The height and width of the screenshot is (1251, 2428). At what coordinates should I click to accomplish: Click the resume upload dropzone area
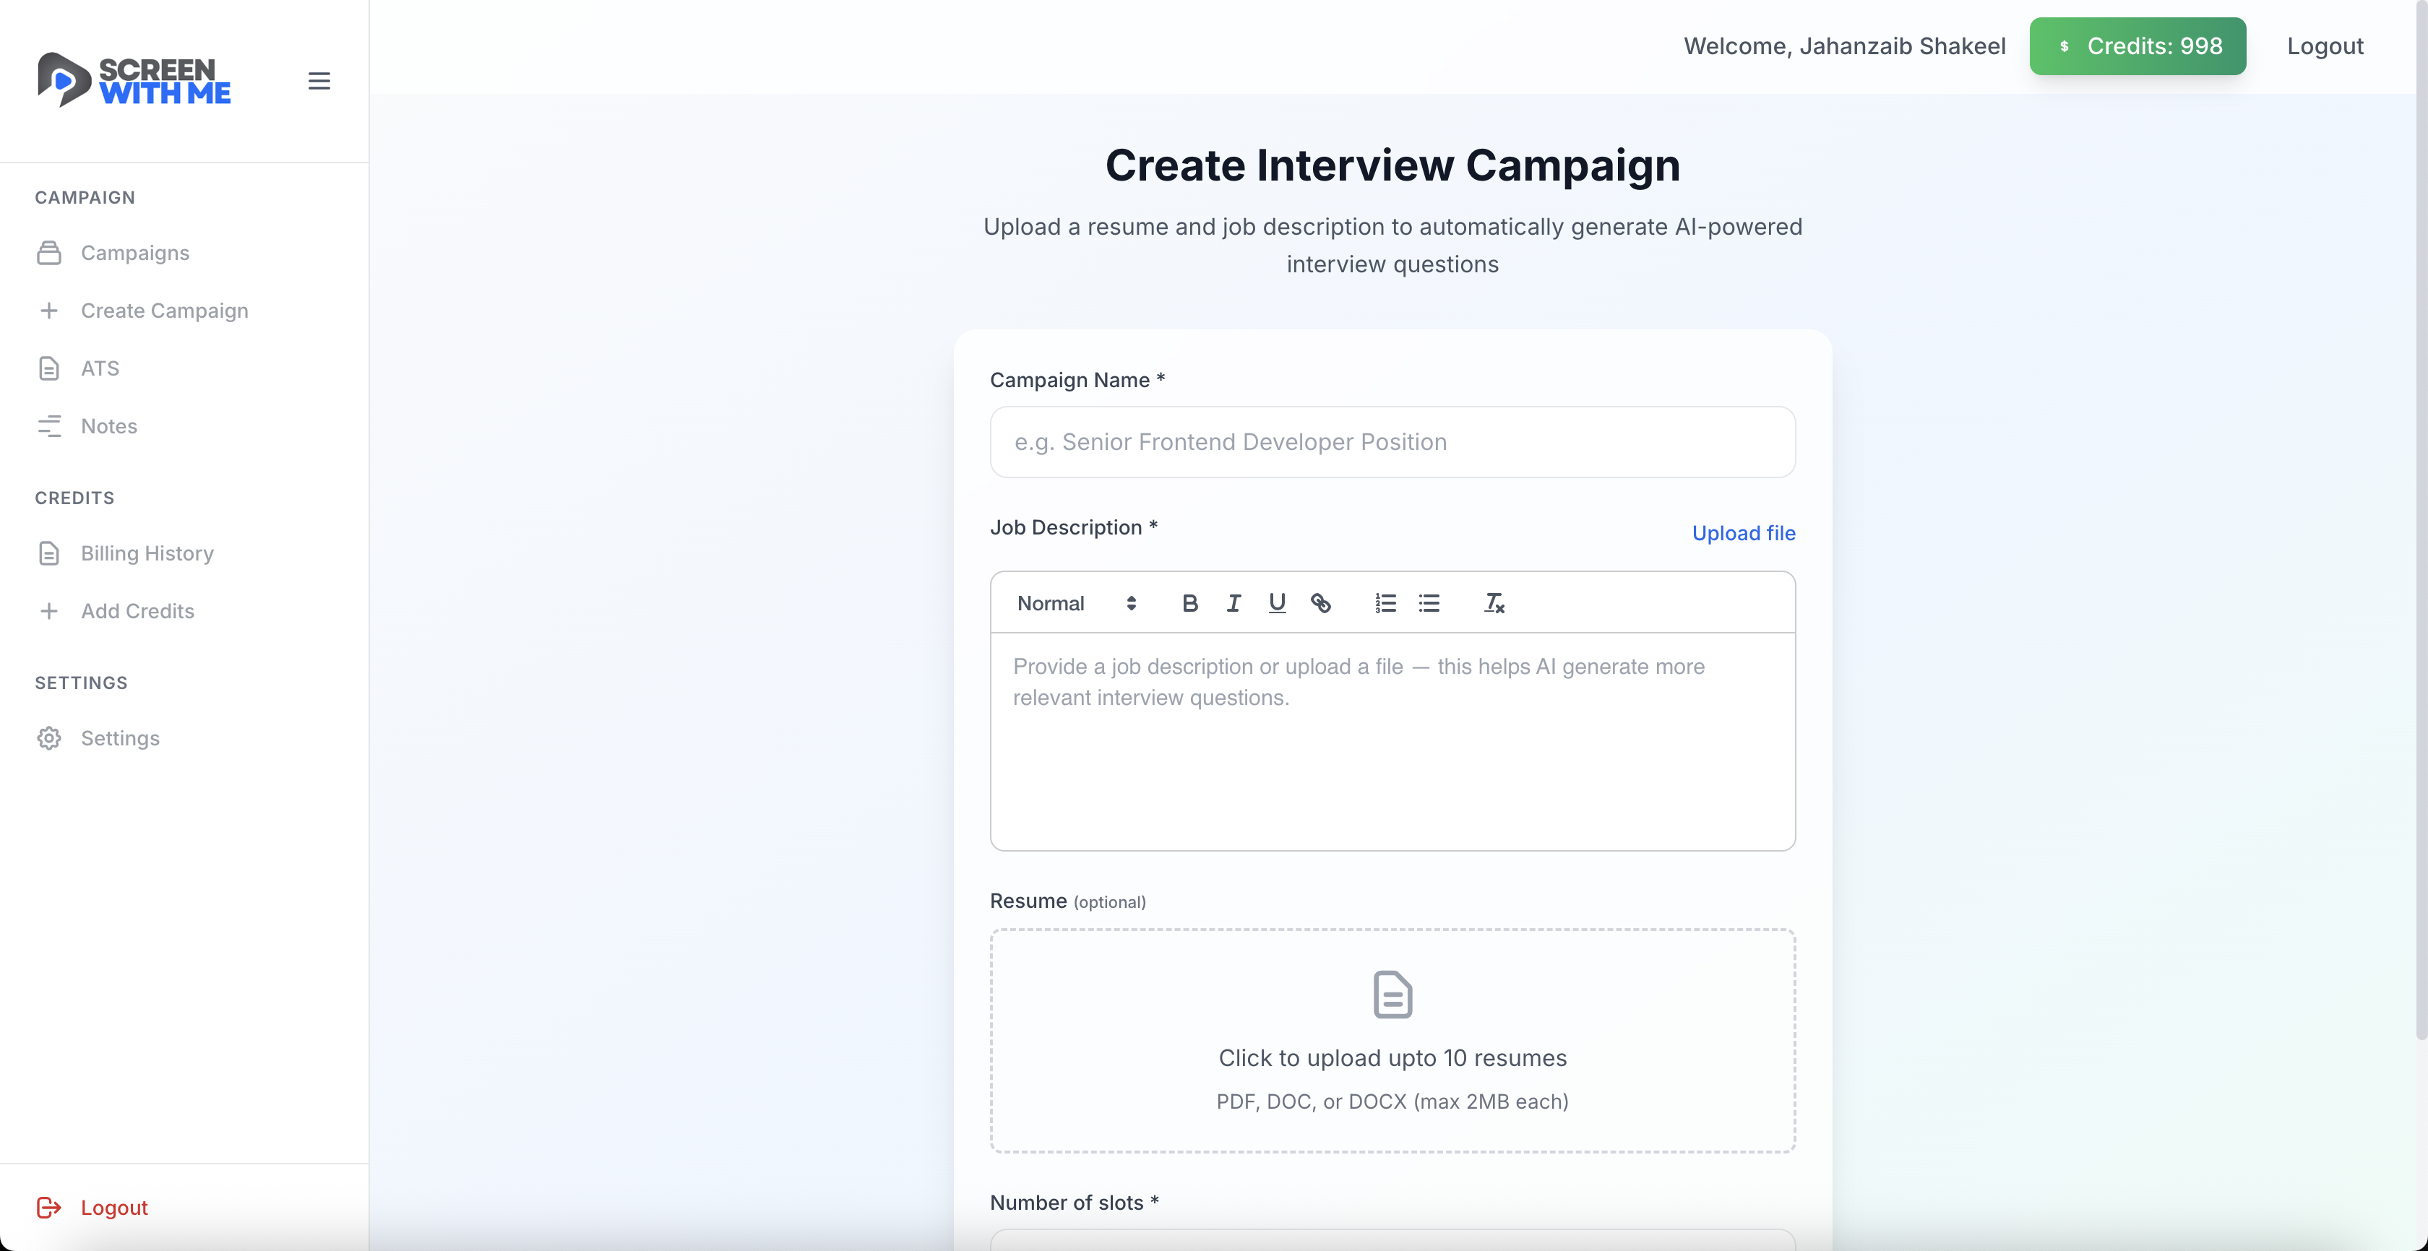click(1392, 1041)
